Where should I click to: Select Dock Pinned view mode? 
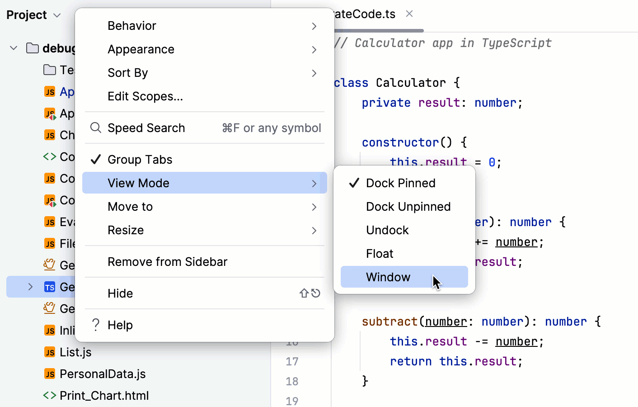coord(401,183)
